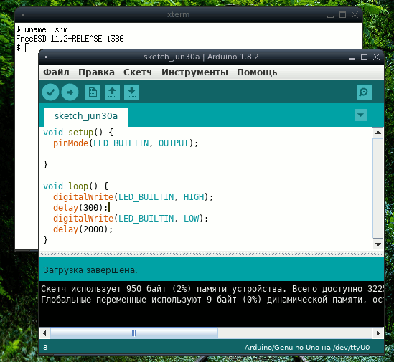394x362 pixels.
Task: Open the Правка menu
Action: pos(96,72)
